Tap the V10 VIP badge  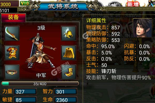(x=25, y=3)
